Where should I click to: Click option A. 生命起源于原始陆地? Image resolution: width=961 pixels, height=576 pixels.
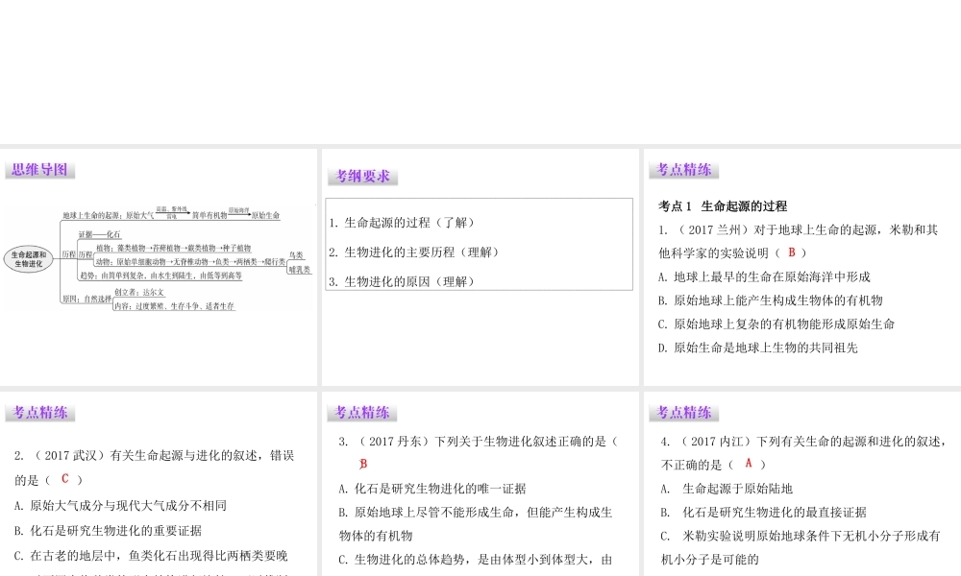pyautogui.click(x=727, y=489)
